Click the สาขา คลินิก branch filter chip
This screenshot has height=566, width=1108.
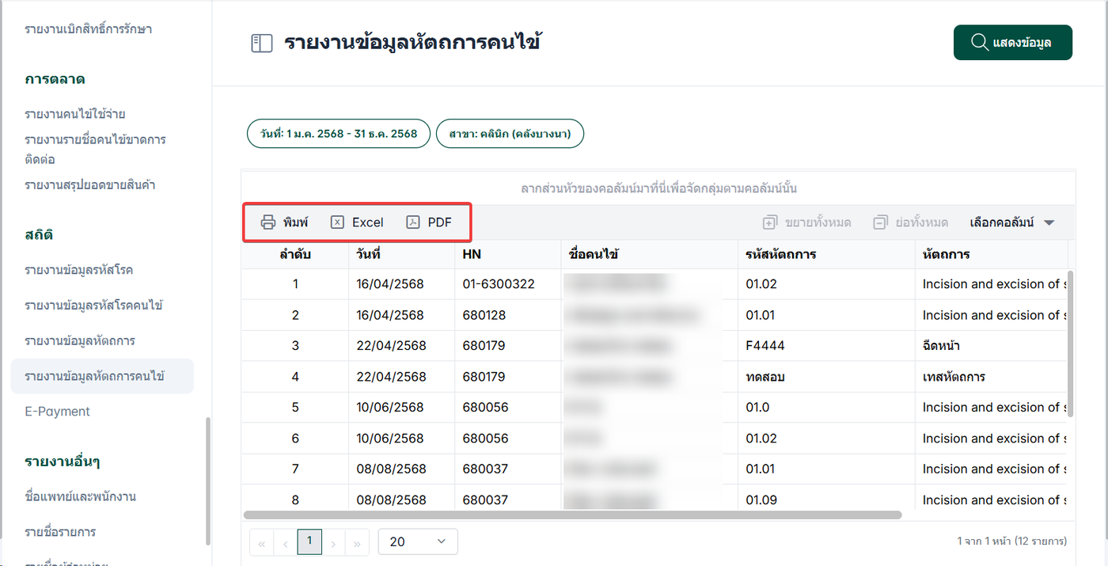click(x=510, y=134)
